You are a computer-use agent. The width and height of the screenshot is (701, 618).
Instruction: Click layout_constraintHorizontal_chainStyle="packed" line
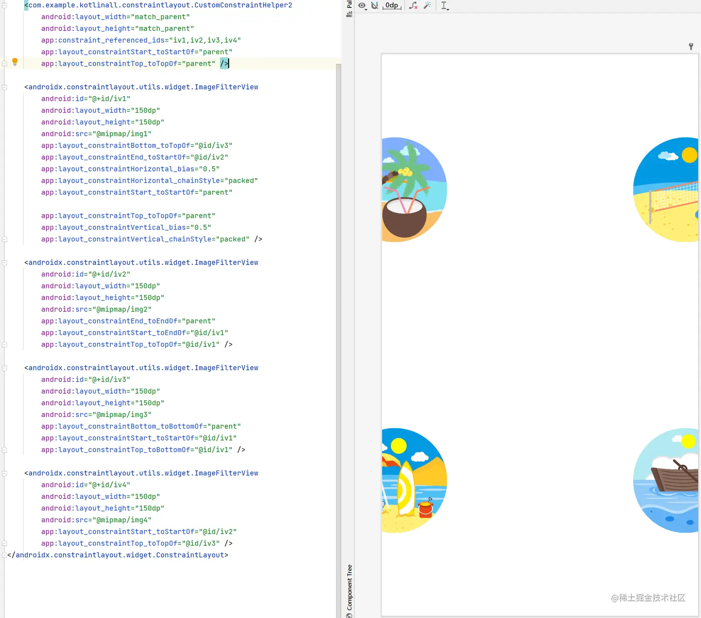tap(150, 181)
